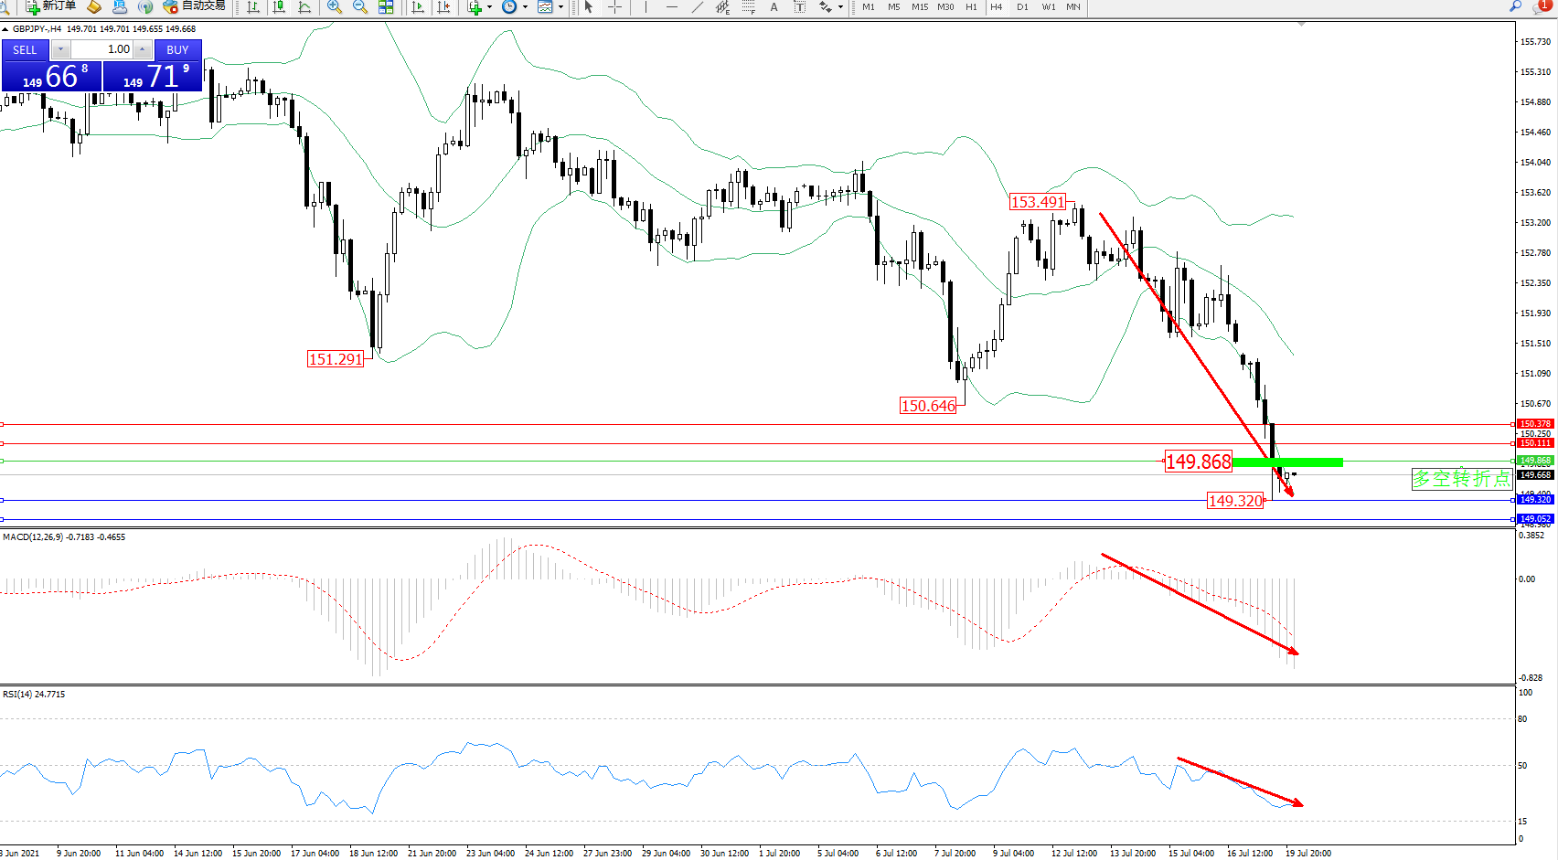
Task: Click the green 149.868 price bar
Action: click(x=1287, y=462)
